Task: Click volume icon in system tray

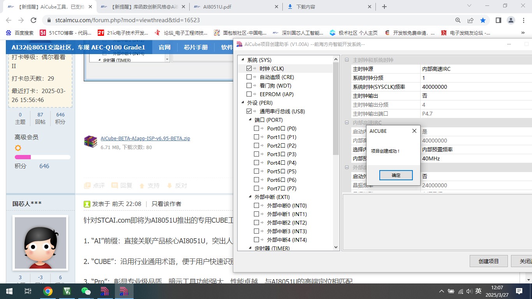Action: pyautogui.click(x=470, y=291)
